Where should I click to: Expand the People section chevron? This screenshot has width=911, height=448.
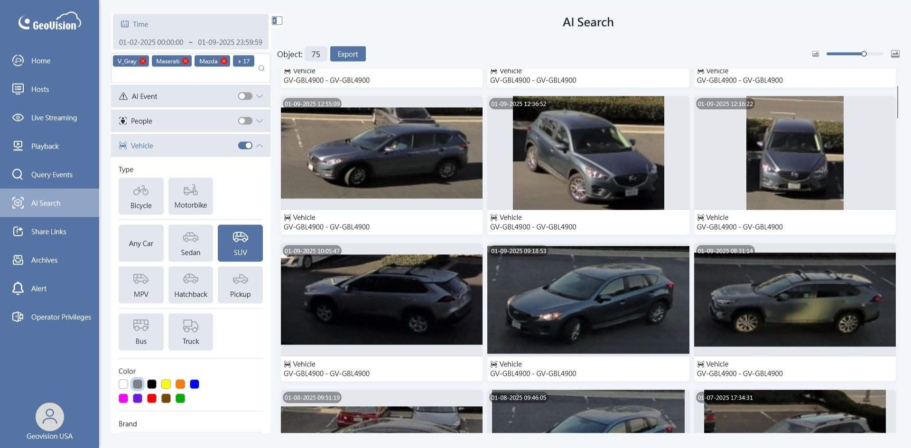tap(260, 121)
